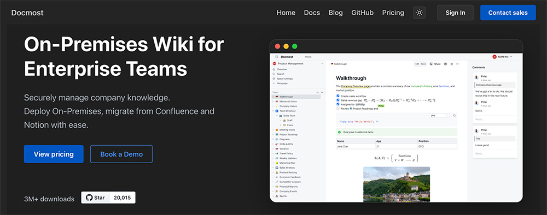Screen dimensions: 547x215
Task: Open the 20,015 star count link
Action: [x=122, y=198]
